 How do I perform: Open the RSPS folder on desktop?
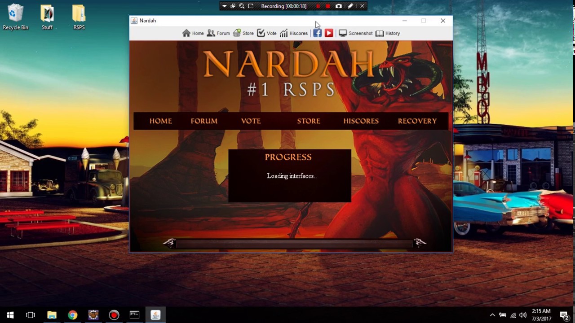tap(79, 17)
